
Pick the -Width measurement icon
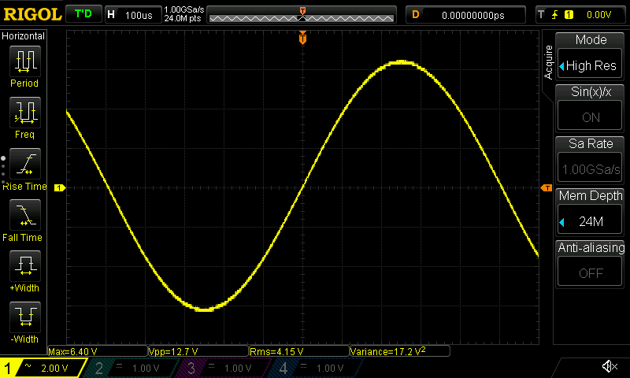click(x=25, y=323)
